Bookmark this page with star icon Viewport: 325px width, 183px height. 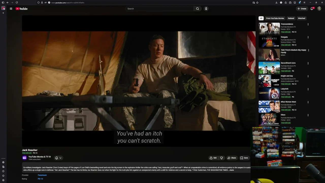pyautogui.click(x=257, y=3)
